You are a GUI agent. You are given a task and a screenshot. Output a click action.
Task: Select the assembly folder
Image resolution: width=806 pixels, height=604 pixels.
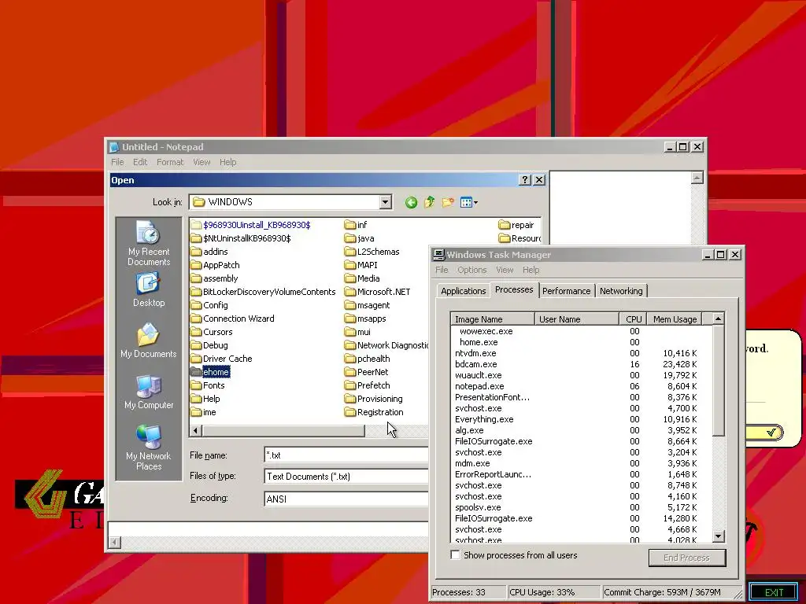pos(214,278)
